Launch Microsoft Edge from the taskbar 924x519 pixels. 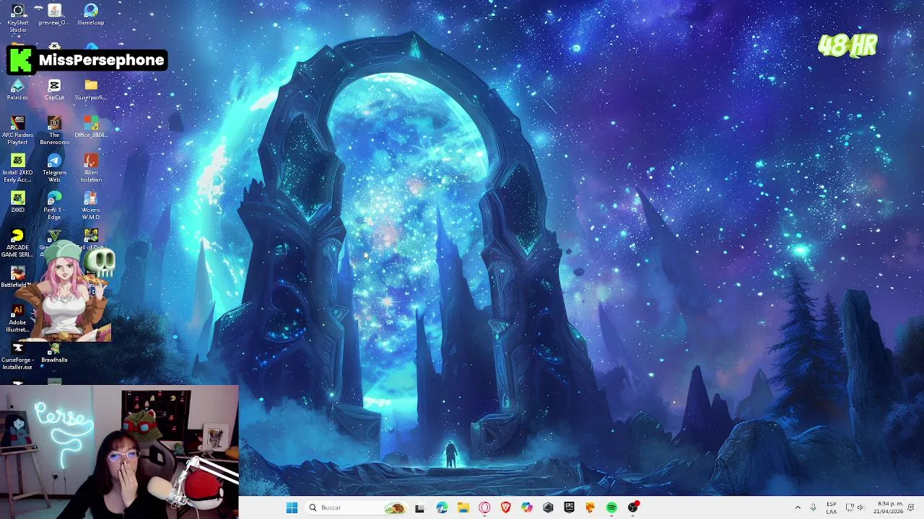(x=442, y=507)
